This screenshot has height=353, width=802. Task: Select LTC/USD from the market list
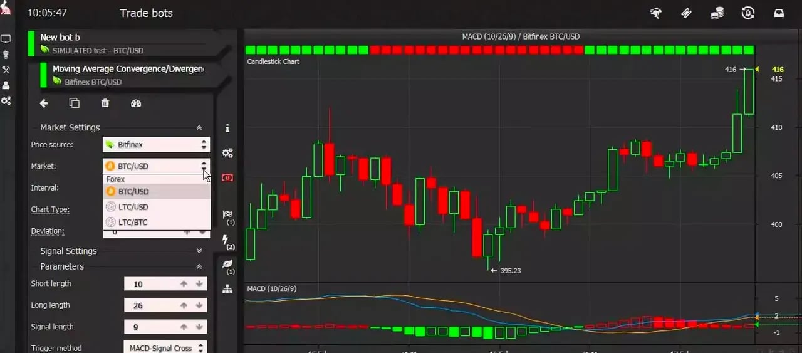(x=157, y=207)
